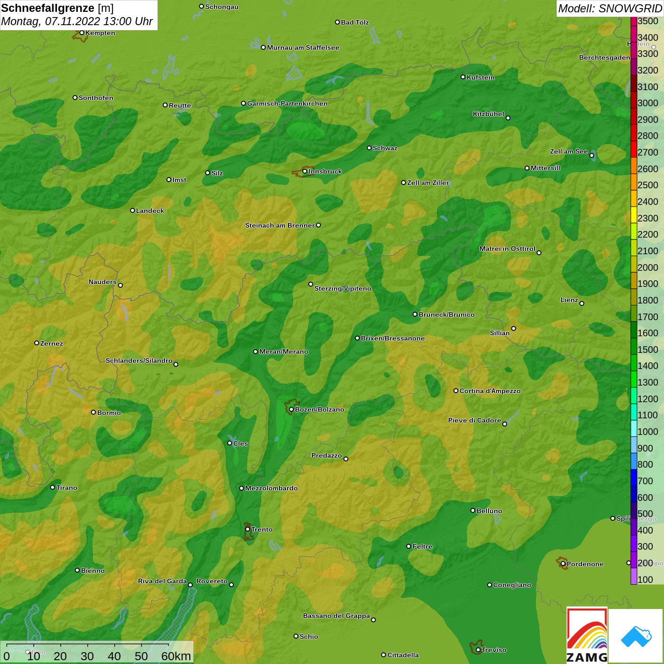Select the Pordenone city marker dot

click(563, 564)
